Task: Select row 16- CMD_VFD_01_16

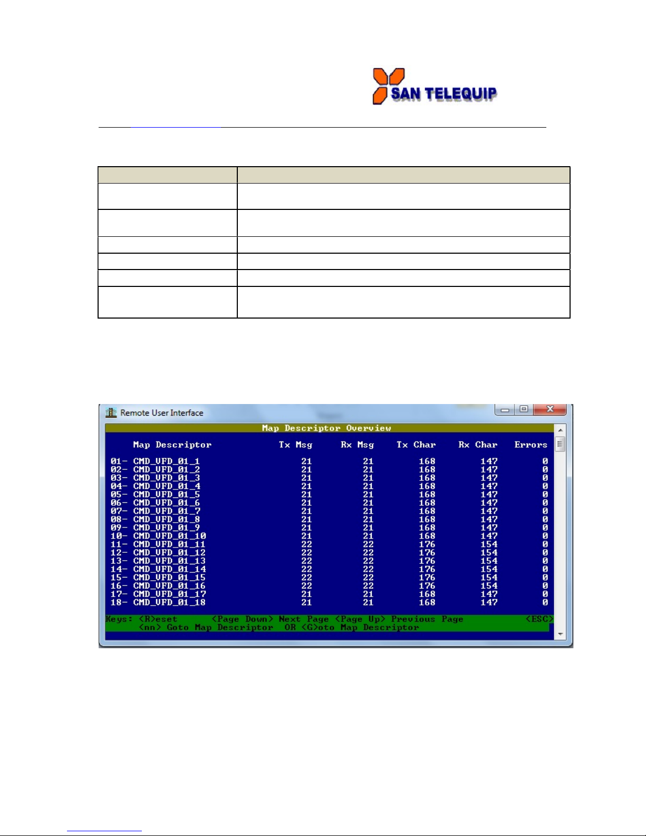Action: coord(329,586)
